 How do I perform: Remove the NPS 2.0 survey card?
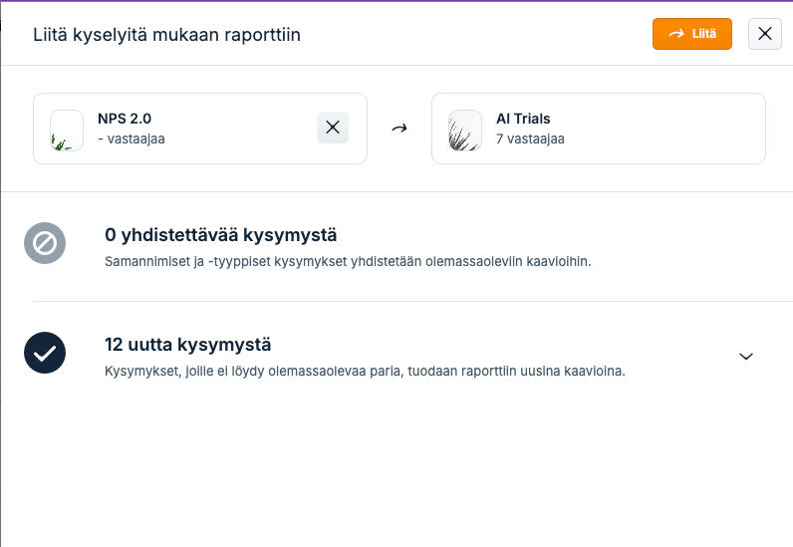[x=333, y=128]
